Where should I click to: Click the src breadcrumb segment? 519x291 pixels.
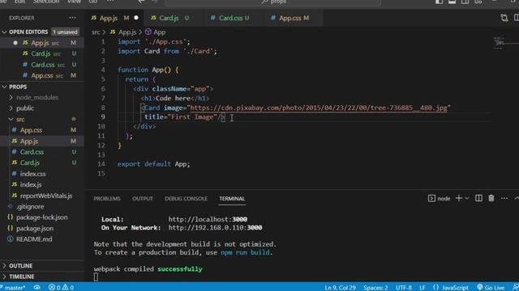coord(96,32)
